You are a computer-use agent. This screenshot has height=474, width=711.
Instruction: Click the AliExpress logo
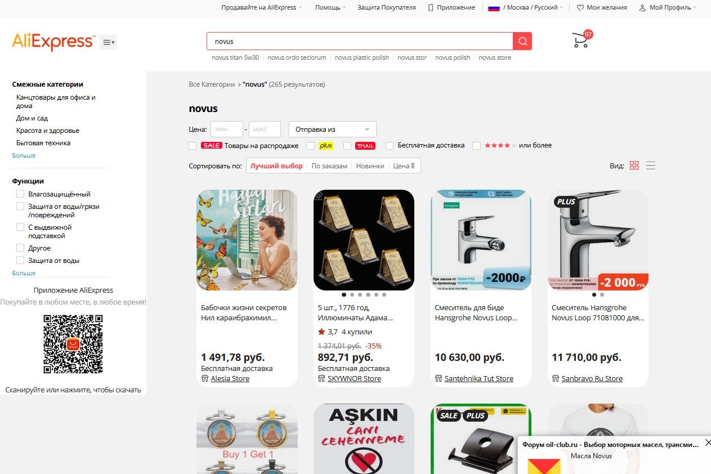(53, 42)
